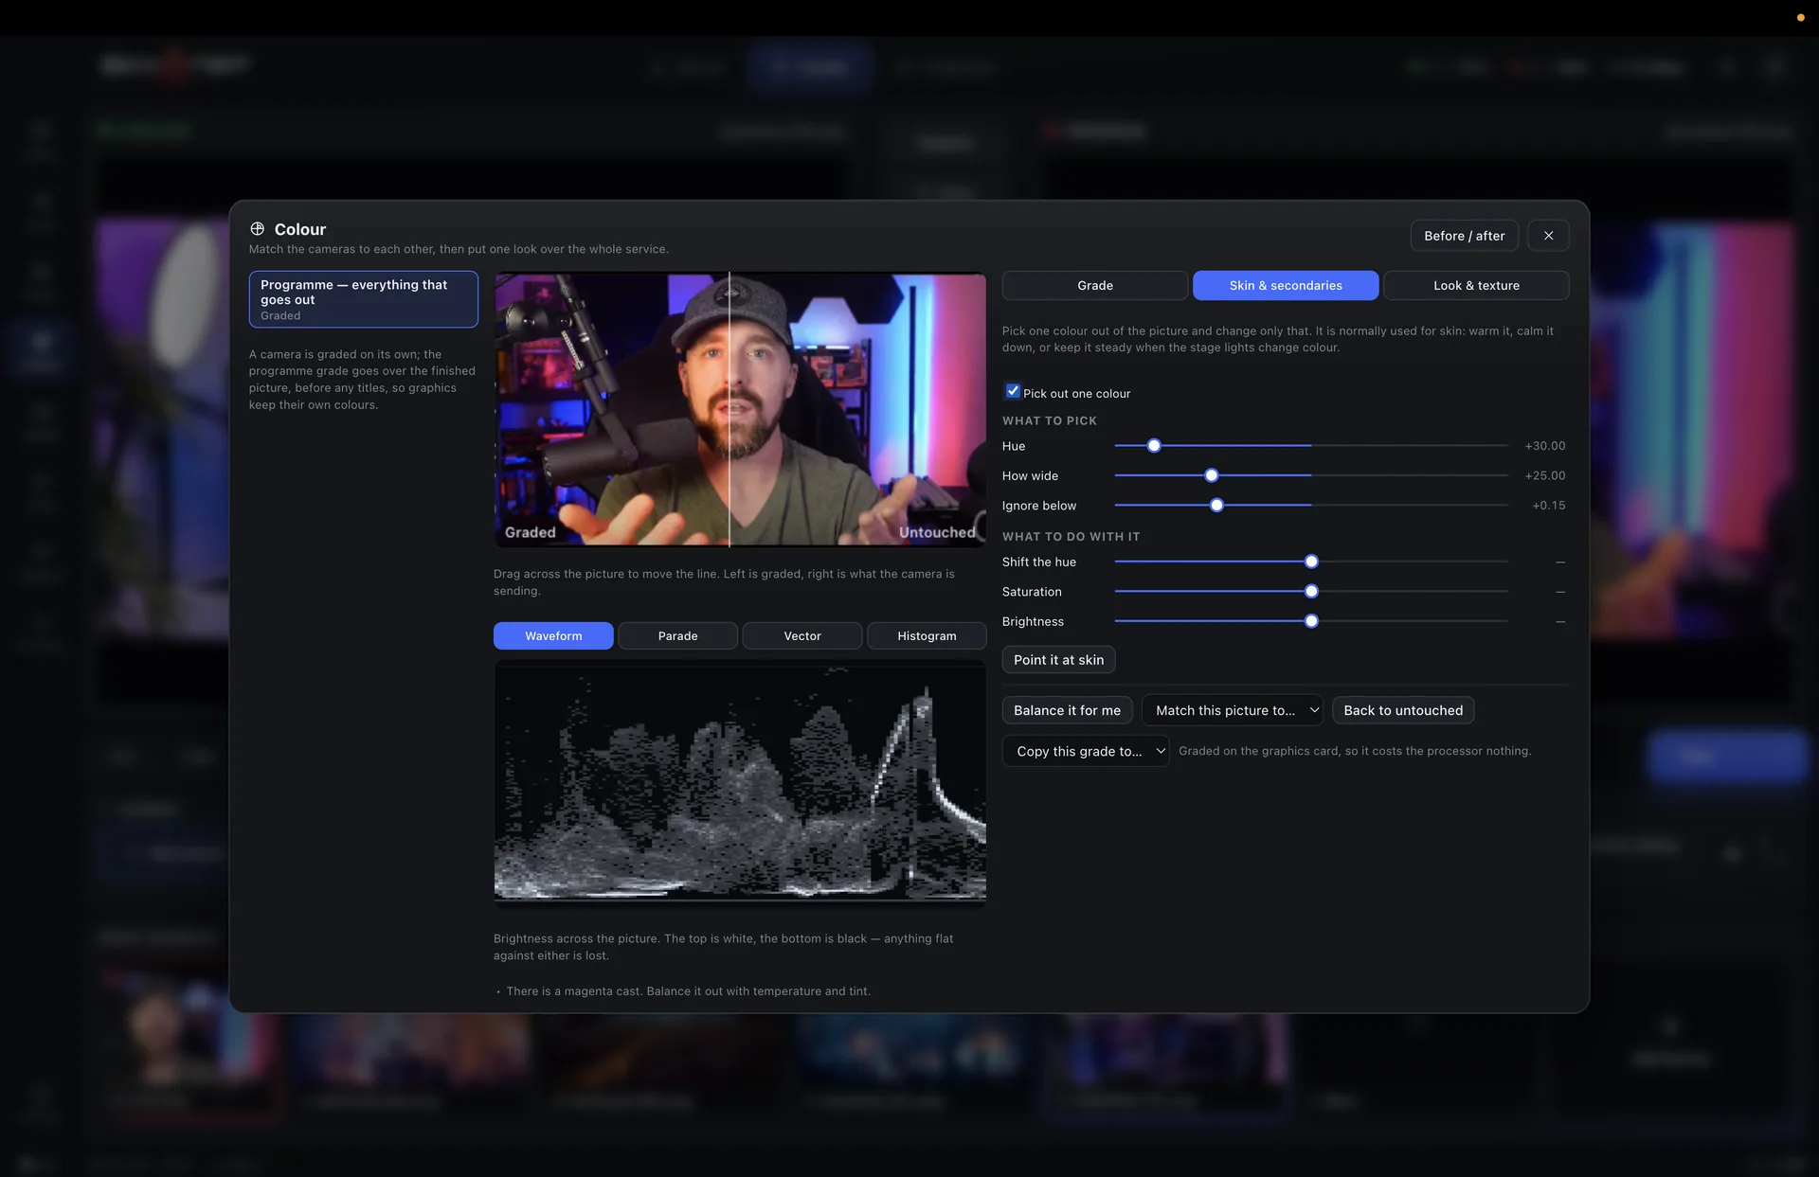Switch the scope to Vector
Screen dimensions: 1819x1177
801,635
